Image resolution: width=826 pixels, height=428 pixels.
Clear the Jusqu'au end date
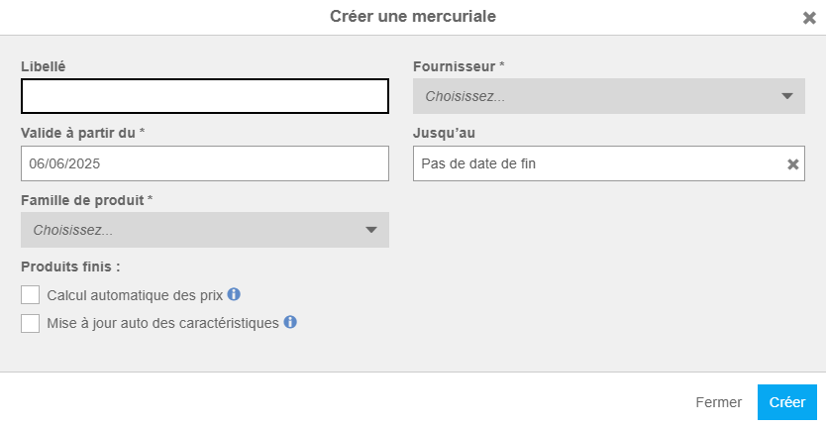792,164
